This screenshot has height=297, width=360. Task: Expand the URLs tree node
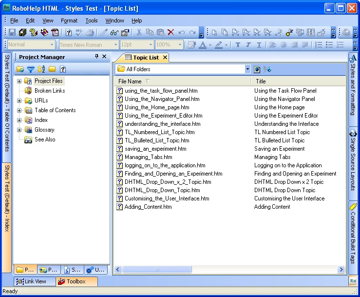tap(19, 100)
